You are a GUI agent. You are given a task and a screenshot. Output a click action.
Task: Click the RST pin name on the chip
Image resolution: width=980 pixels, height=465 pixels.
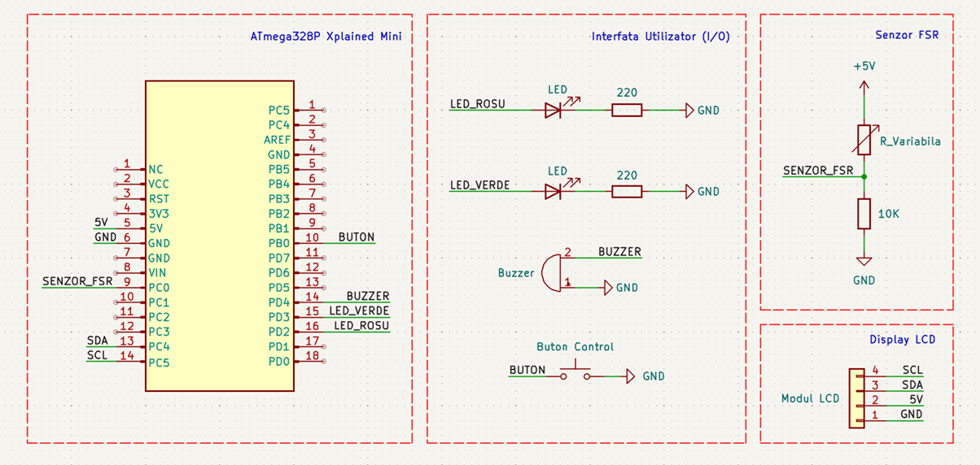pyautogui.click(x=158, y=199)
